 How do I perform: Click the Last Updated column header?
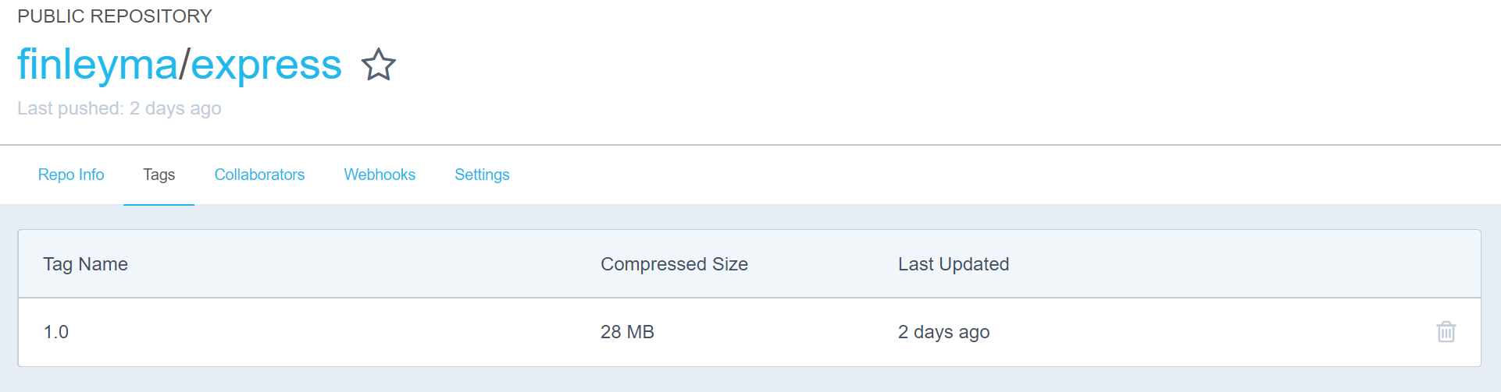click(953, 264)
